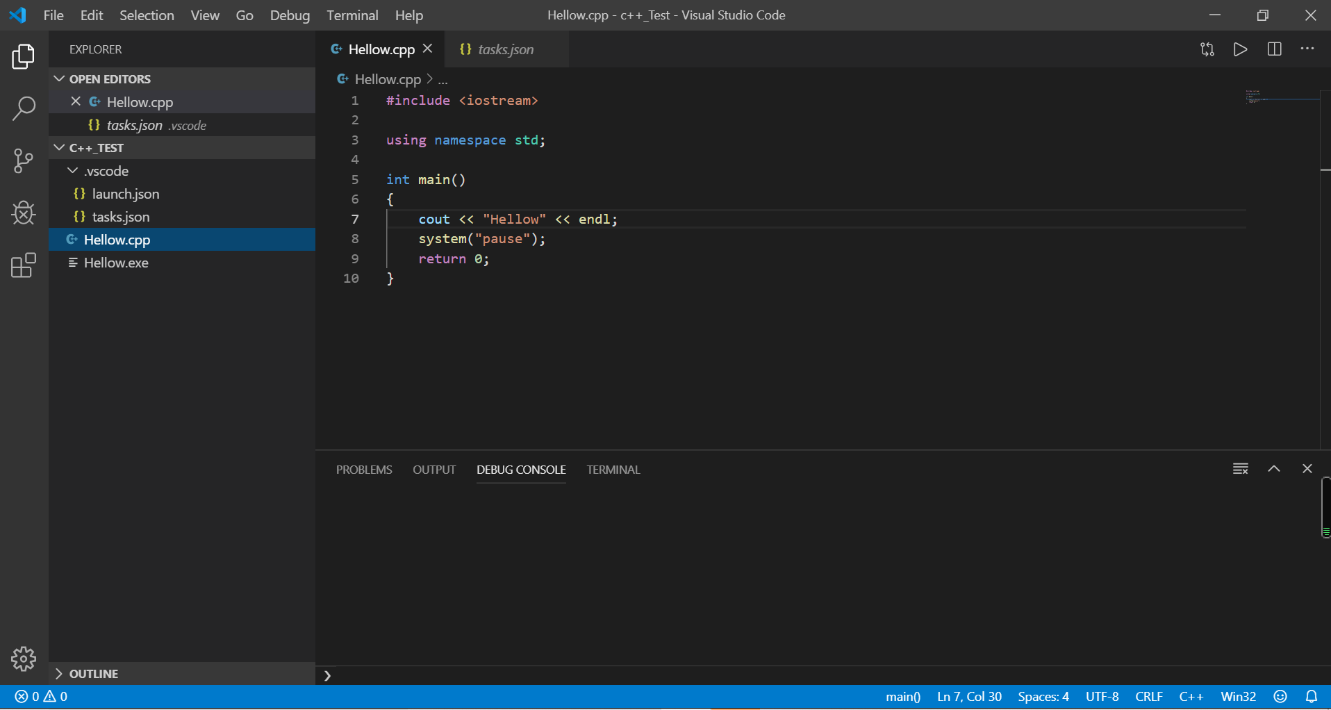Image resolution: width=1331 pixels, height=710 pixels.
Task: Open the File menu
Action: pos(53,15)
